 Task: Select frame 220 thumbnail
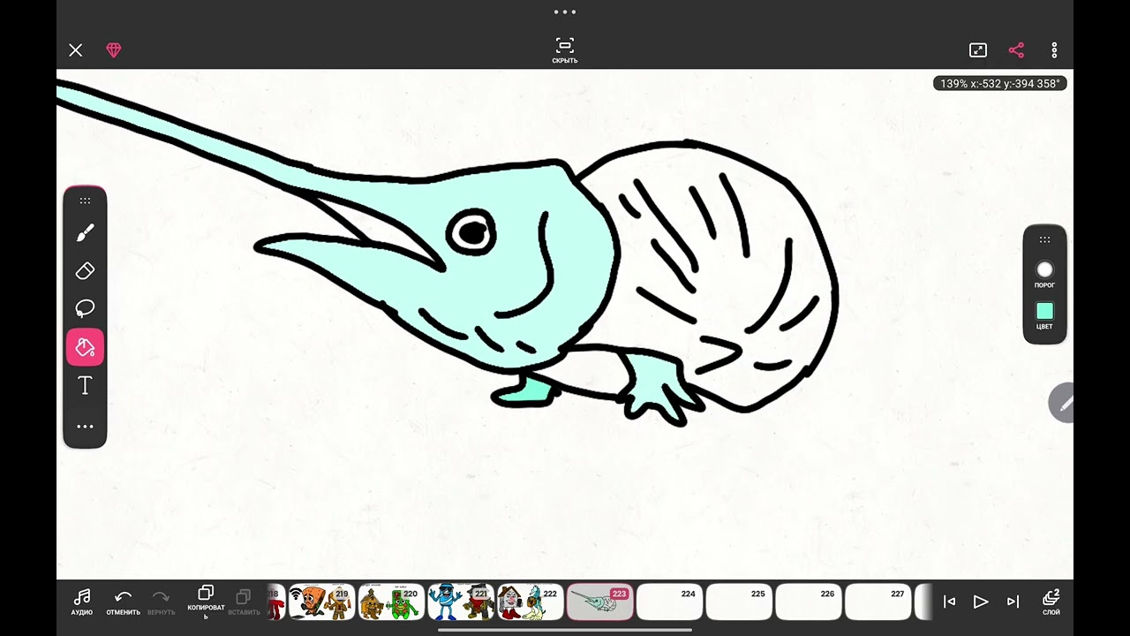[391, 602]
